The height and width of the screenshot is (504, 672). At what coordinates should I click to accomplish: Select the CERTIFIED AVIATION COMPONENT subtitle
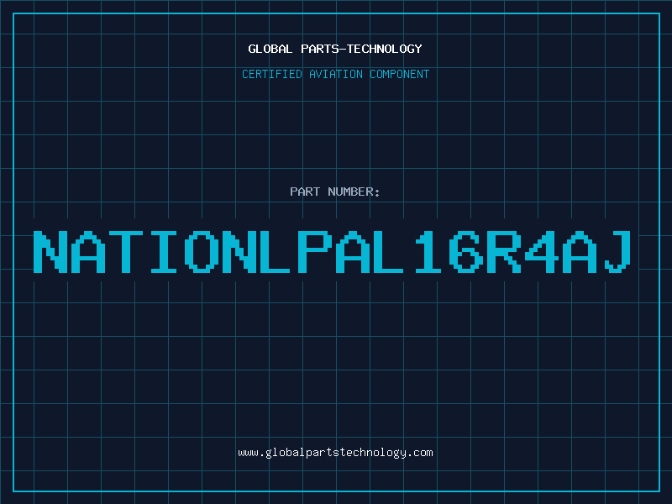[x=335, y=74]
